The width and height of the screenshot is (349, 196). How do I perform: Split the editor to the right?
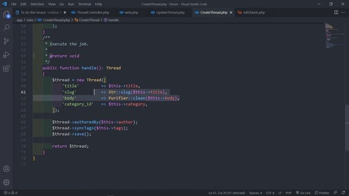click(336, 13)
